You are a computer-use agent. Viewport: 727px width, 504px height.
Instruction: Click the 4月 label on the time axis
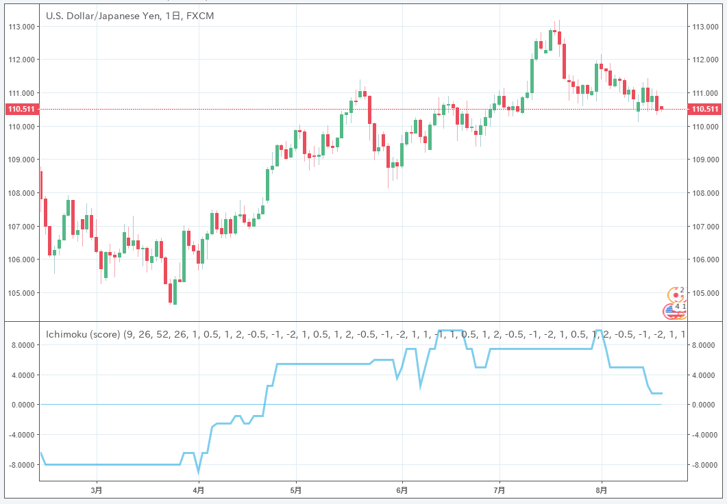pos(198,490)
